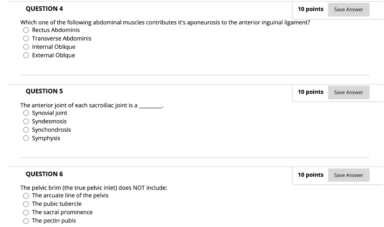Select the Synchondrosis option
Viewport: 384px width, 227px height.
26,130
